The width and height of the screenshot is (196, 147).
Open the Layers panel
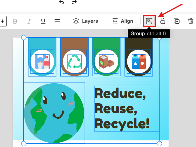85,21
